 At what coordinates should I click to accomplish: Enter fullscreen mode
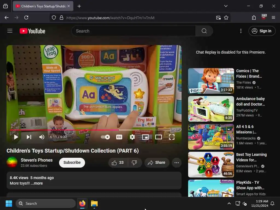coord(172,137)
